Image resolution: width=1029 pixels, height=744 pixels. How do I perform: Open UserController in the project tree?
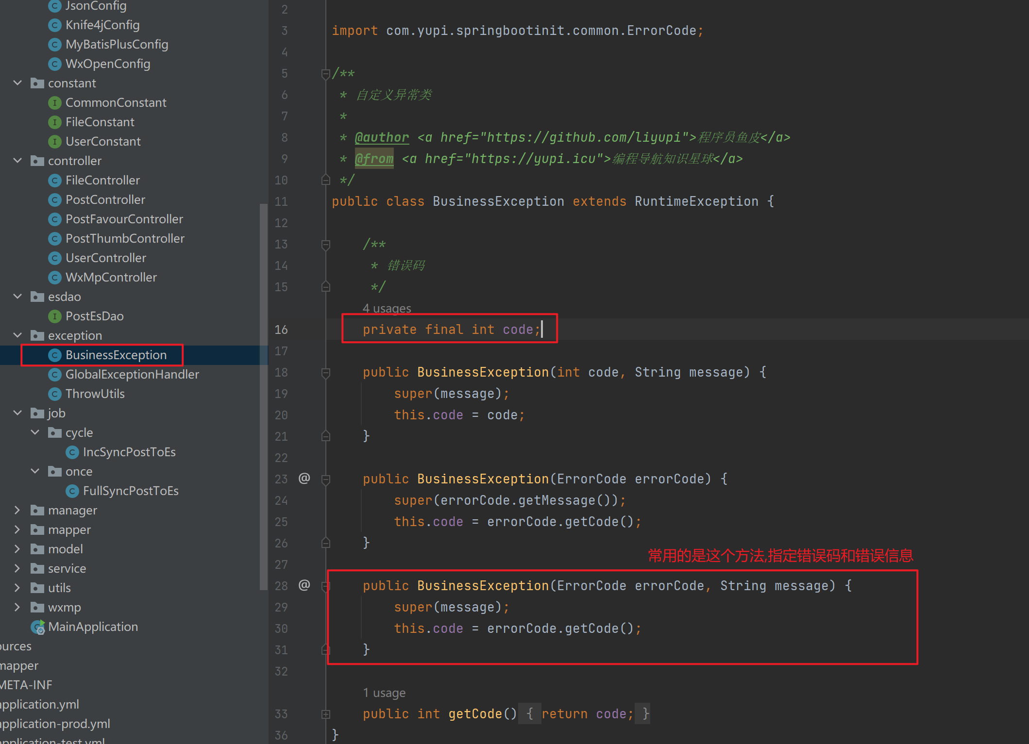105,258
